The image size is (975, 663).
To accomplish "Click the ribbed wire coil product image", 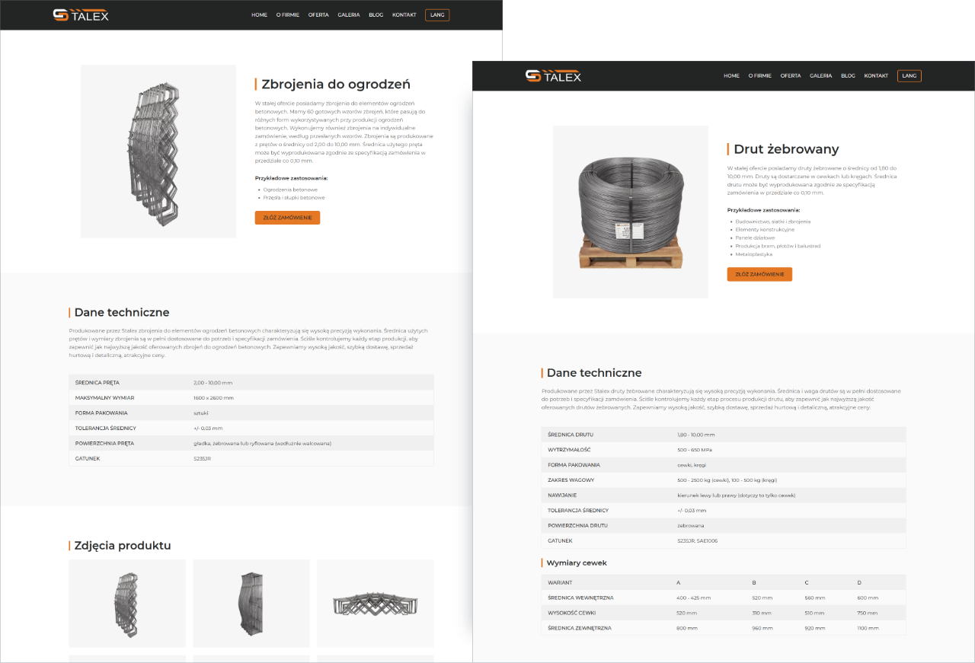I will 631,212.
